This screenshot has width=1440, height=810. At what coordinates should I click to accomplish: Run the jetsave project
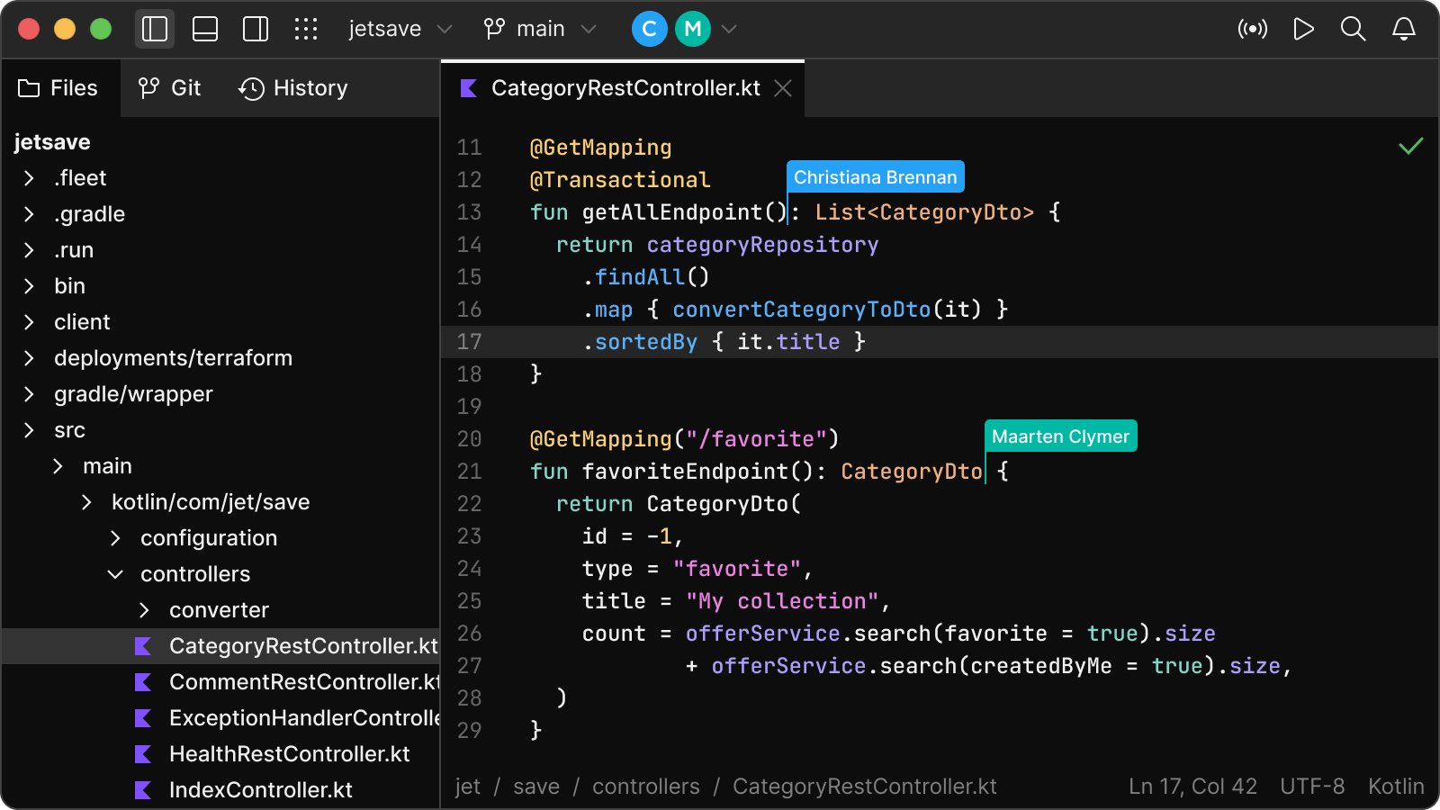tap(1303, 28)
